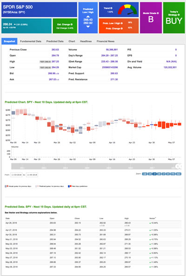Click the Low column header
The image size is (186, 276).
(x=101, y=219)
